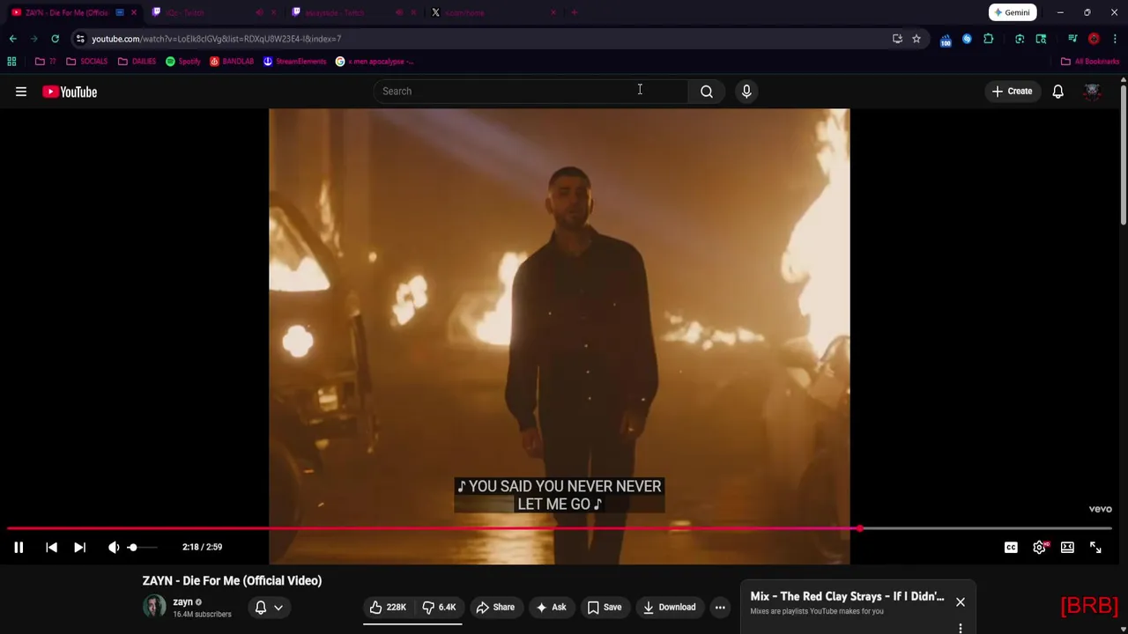Image resolution: width=1128 pixels, height=634 pixels.
Task: Go back in browser history
Action: point(12,39)
